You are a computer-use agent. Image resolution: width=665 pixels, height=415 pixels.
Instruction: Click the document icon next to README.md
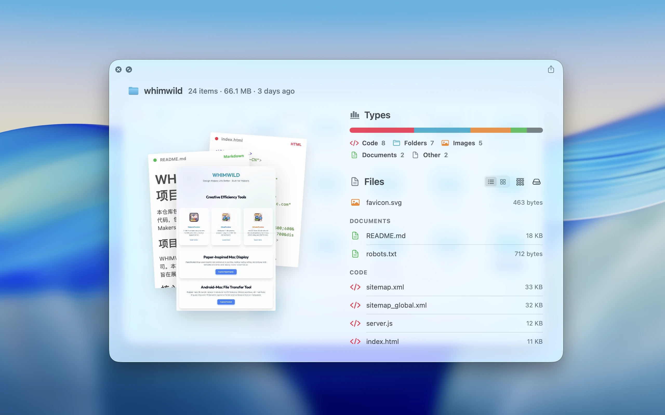[355, 236]
